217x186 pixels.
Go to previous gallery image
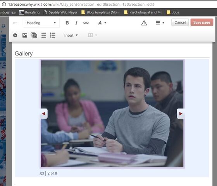point(43,114)
